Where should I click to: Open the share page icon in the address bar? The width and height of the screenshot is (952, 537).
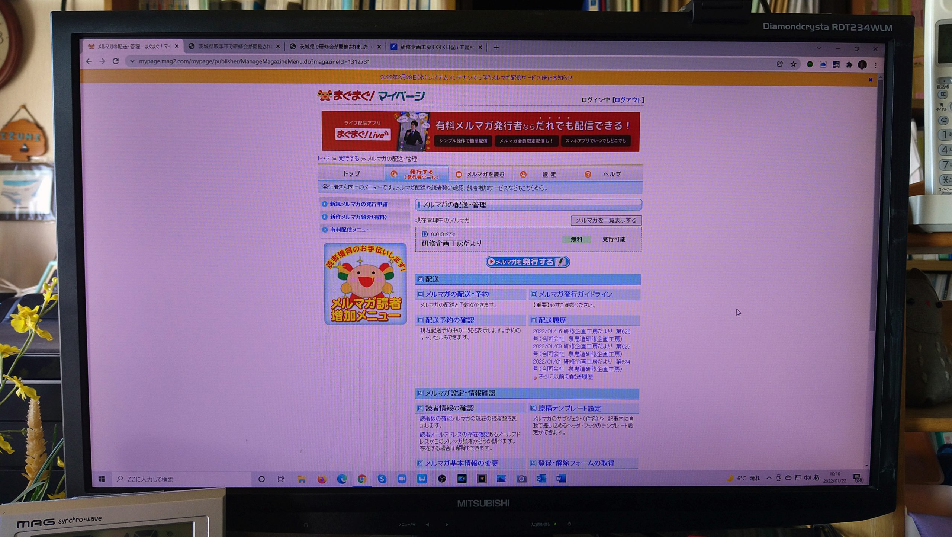pyautogui.click(x=780, y=64)
